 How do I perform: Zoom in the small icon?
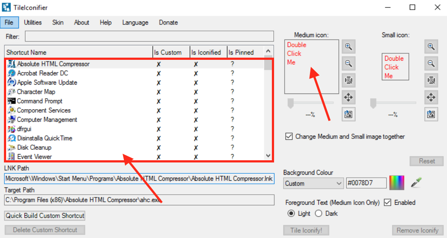click(x=431, y=47)
